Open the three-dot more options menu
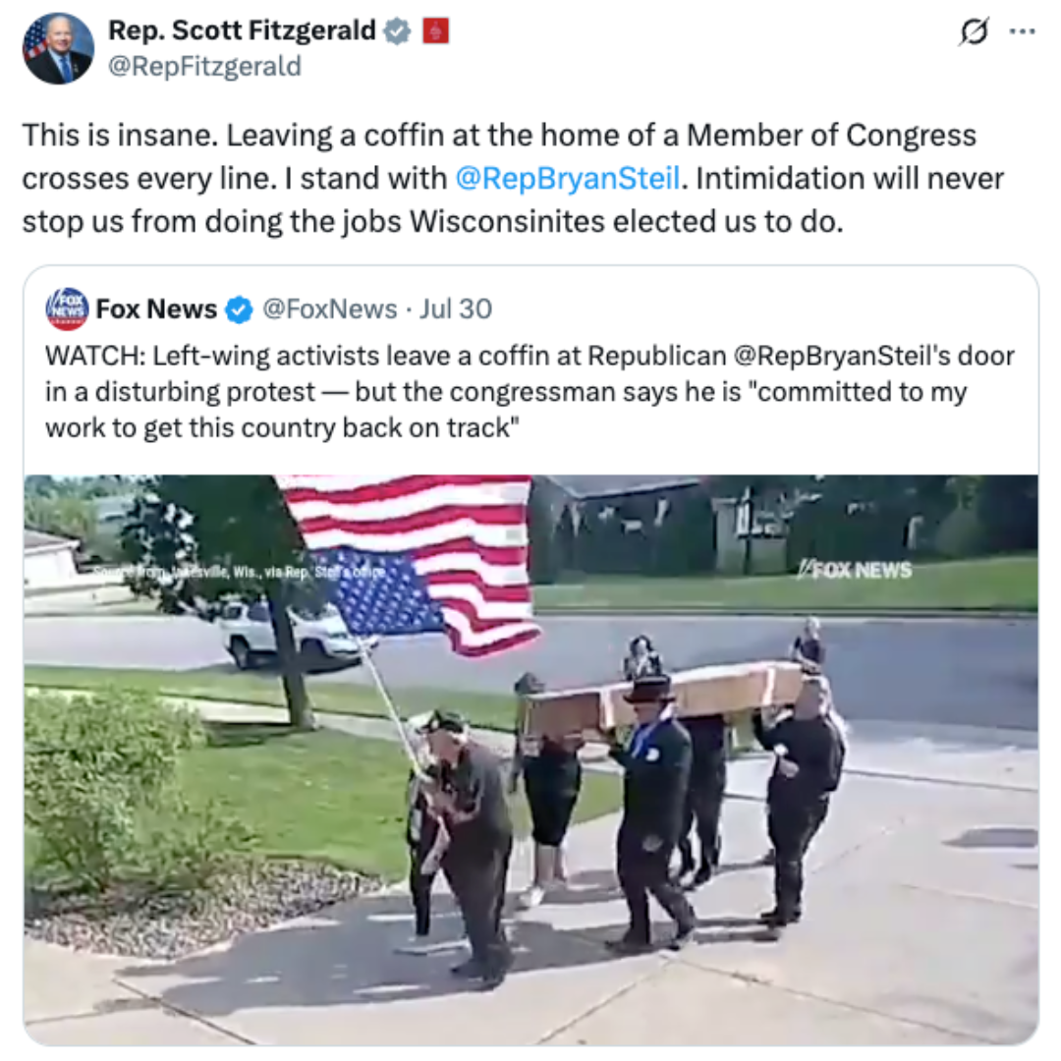1061x1061 pixels. (1022, 31)
